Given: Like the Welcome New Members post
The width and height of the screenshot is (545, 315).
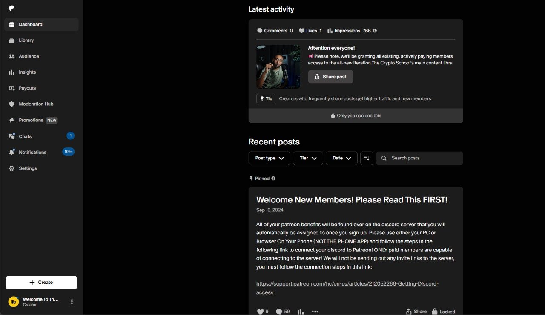Looking at the screenshot, I should (261, 312).
